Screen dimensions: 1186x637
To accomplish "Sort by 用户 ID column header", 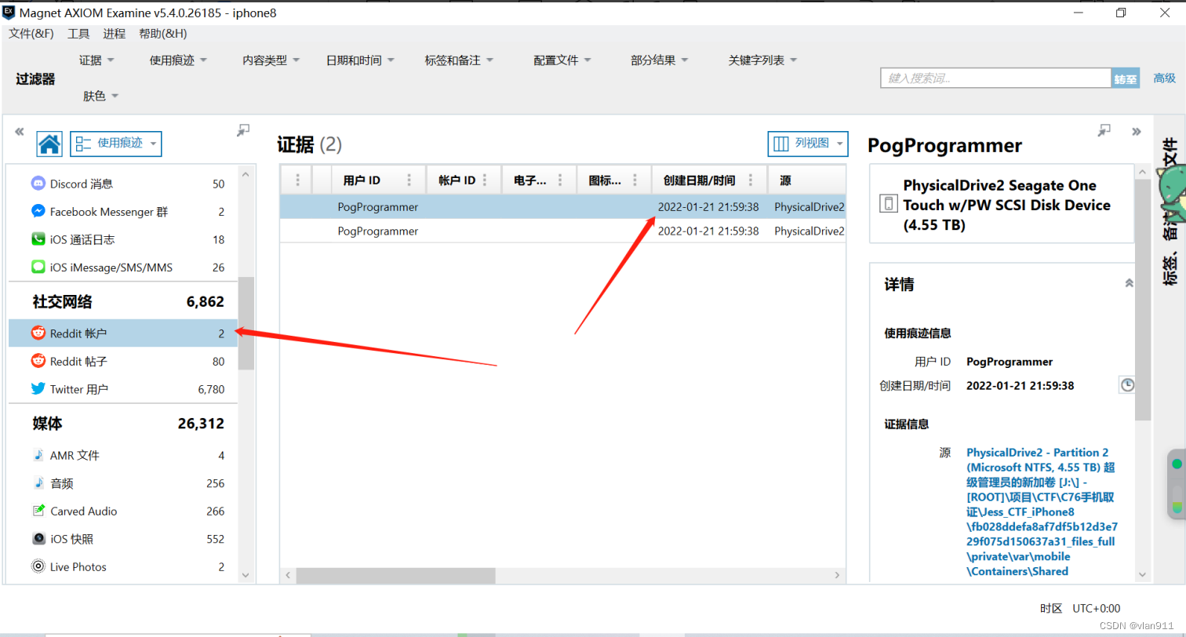I will point(362,180).
